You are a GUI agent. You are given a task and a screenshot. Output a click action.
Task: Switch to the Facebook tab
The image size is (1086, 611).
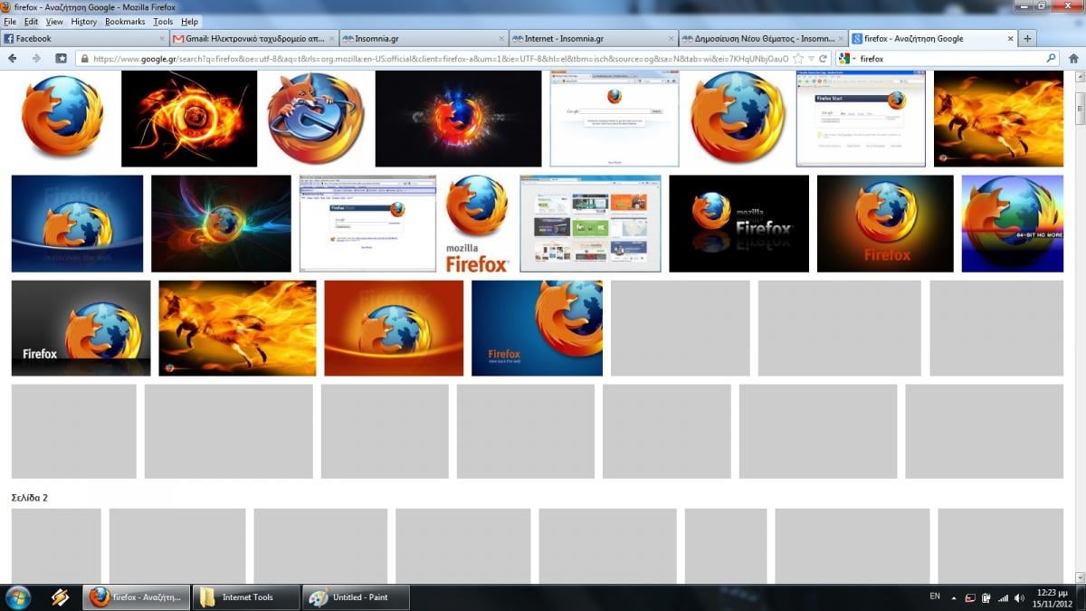[85, 39]
